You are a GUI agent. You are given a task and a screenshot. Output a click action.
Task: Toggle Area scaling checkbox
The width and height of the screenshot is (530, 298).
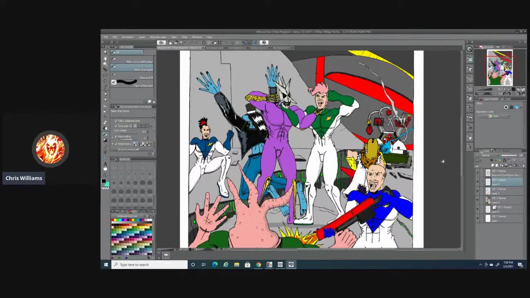point(116,137)
